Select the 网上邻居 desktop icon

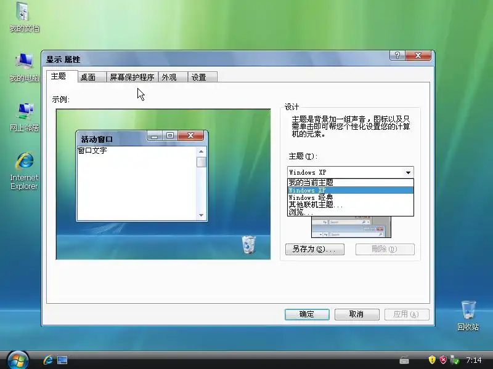24,117
